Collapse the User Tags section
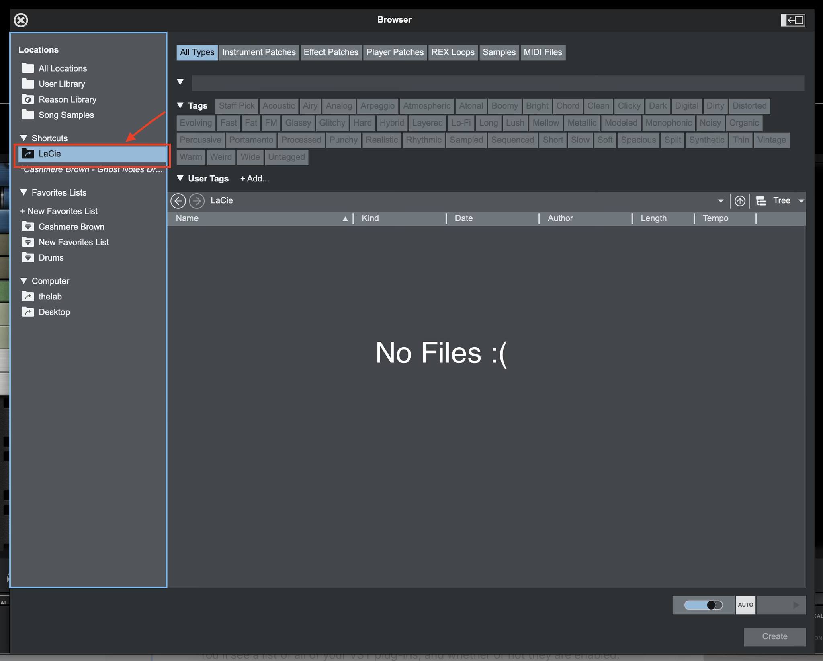Image resolution: width=823 pixels, height=661 pixels. tap(180, 178)
